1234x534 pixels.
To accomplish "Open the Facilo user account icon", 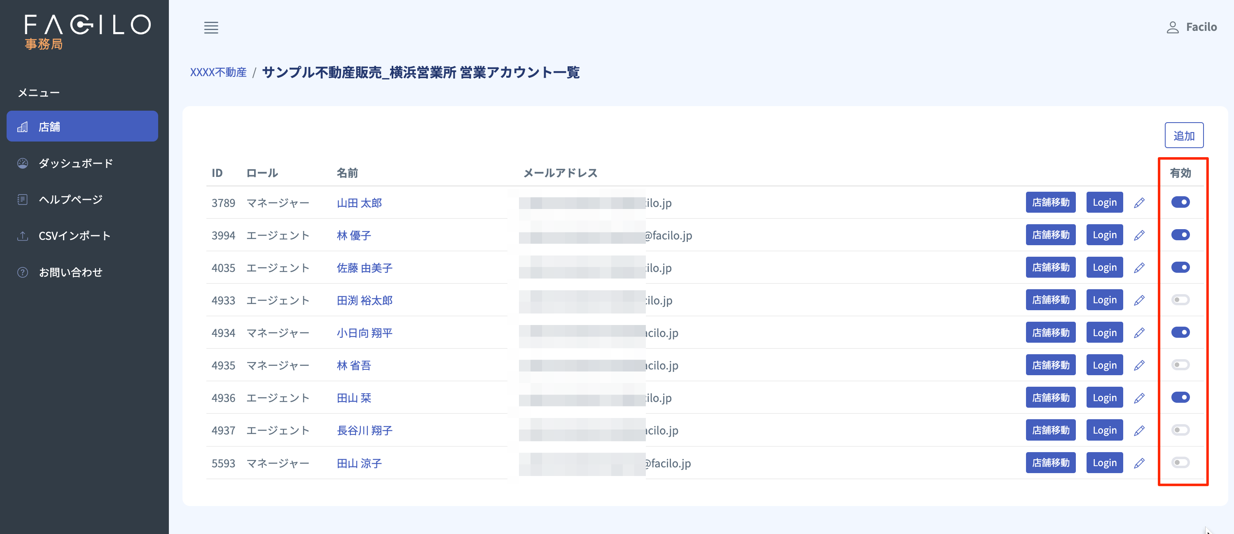I will pyautogui.click(x=1173, y=27).
